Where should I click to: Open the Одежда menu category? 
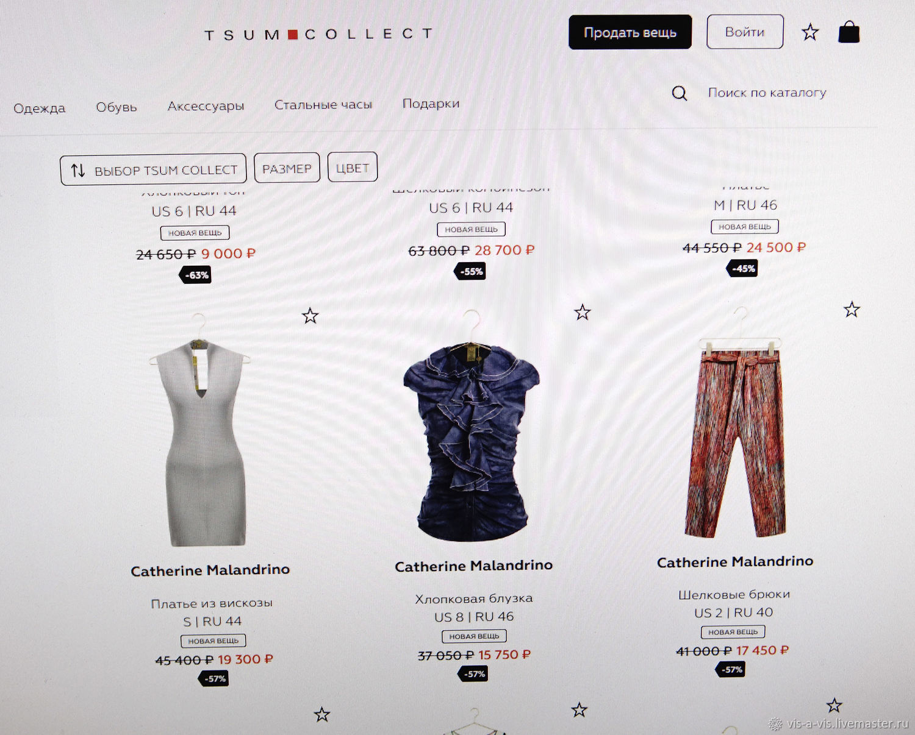click(x=39, y=108)
